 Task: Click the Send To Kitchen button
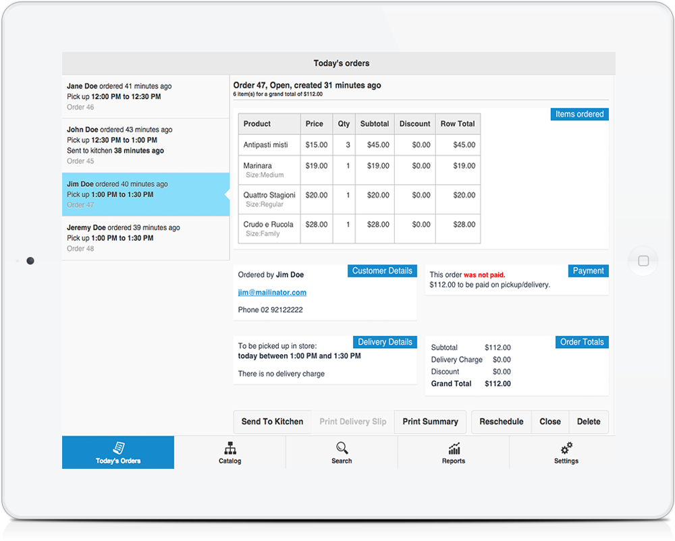pos(272,422)
